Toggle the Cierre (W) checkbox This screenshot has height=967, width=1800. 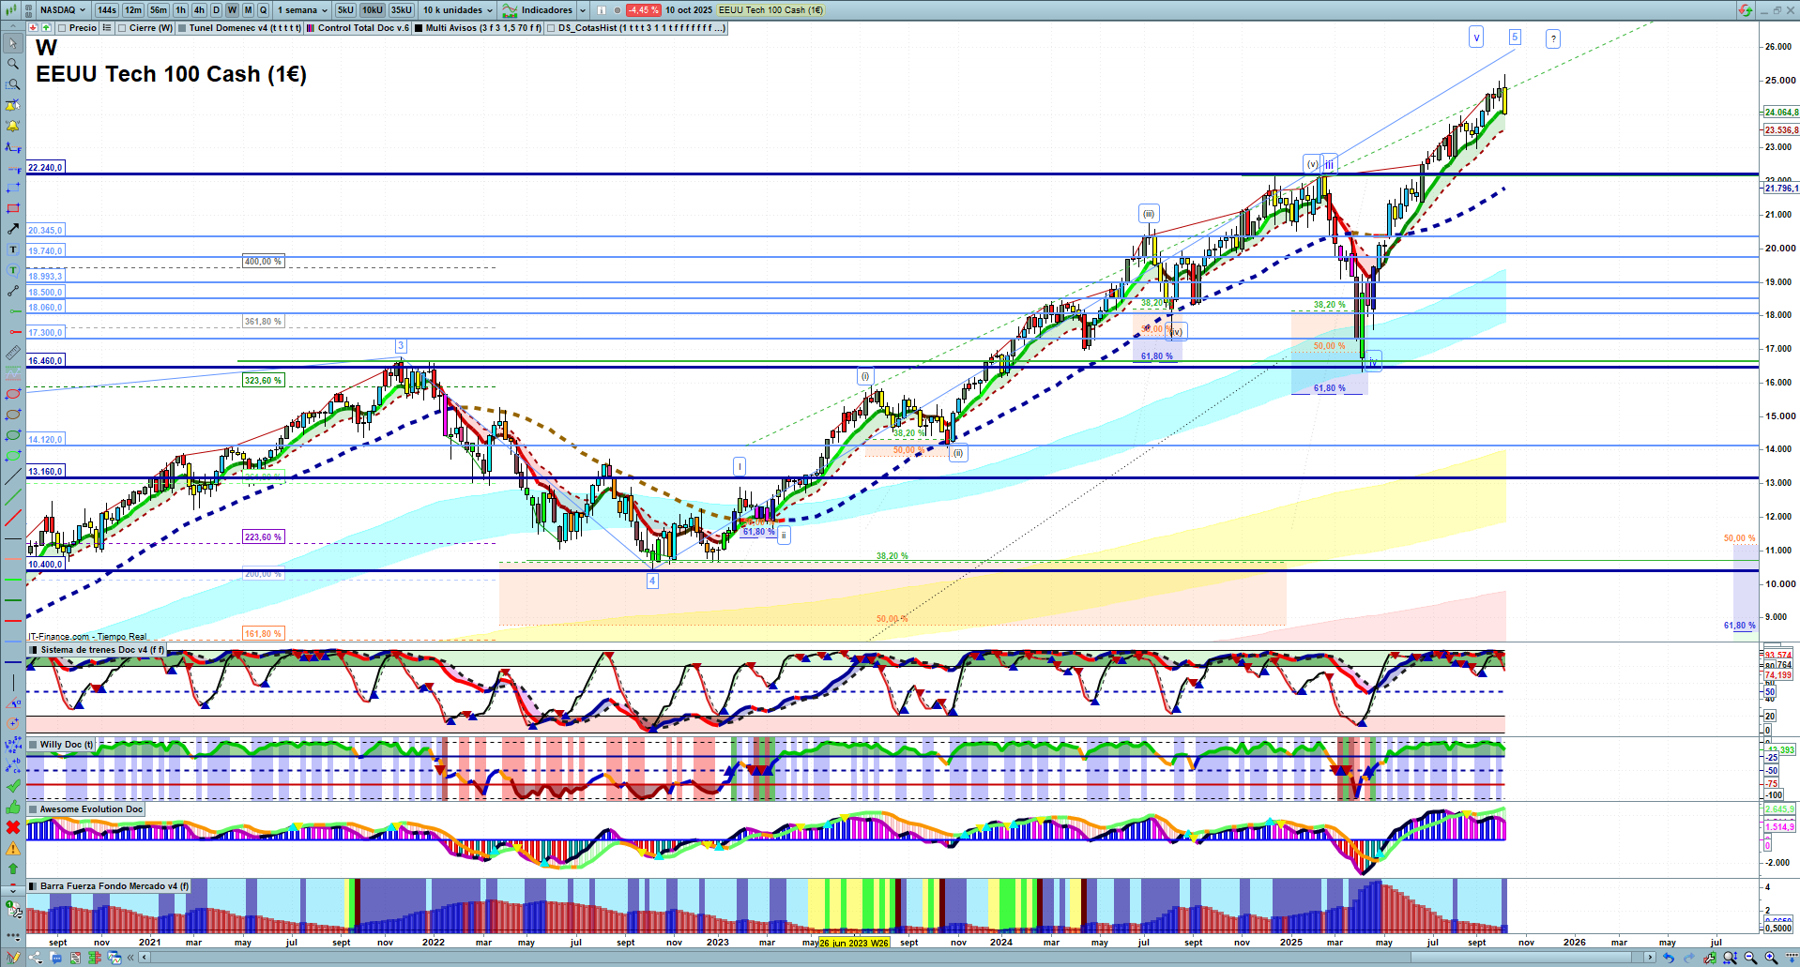tap(122, 28)
